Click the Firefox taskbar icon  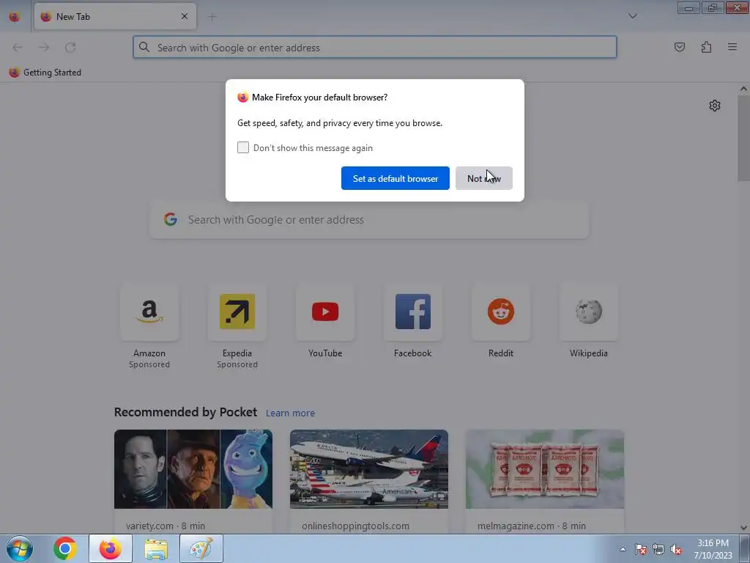[111, 548]
